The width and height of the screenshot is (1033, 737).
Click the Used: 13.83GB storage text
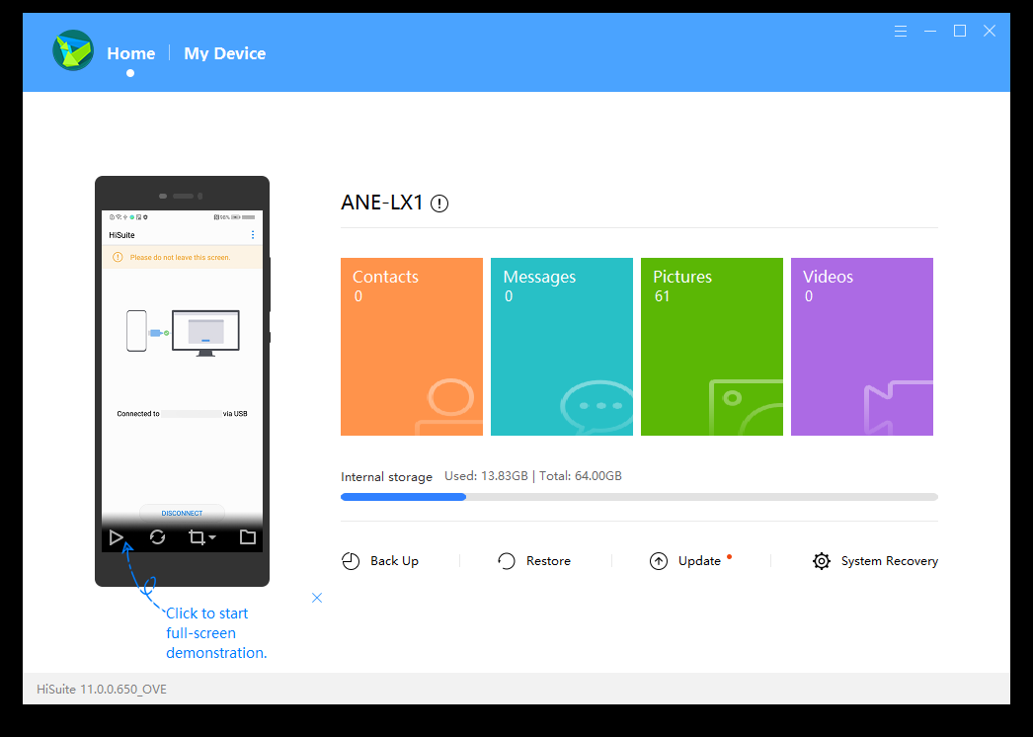click(x=486, y=476)
